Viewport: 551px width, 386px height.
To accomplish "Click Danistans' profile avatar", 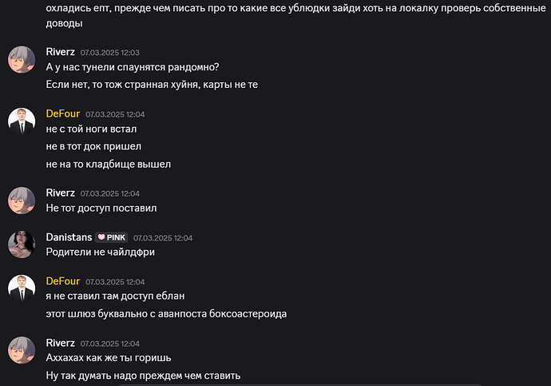I will [x=22, y=245].
